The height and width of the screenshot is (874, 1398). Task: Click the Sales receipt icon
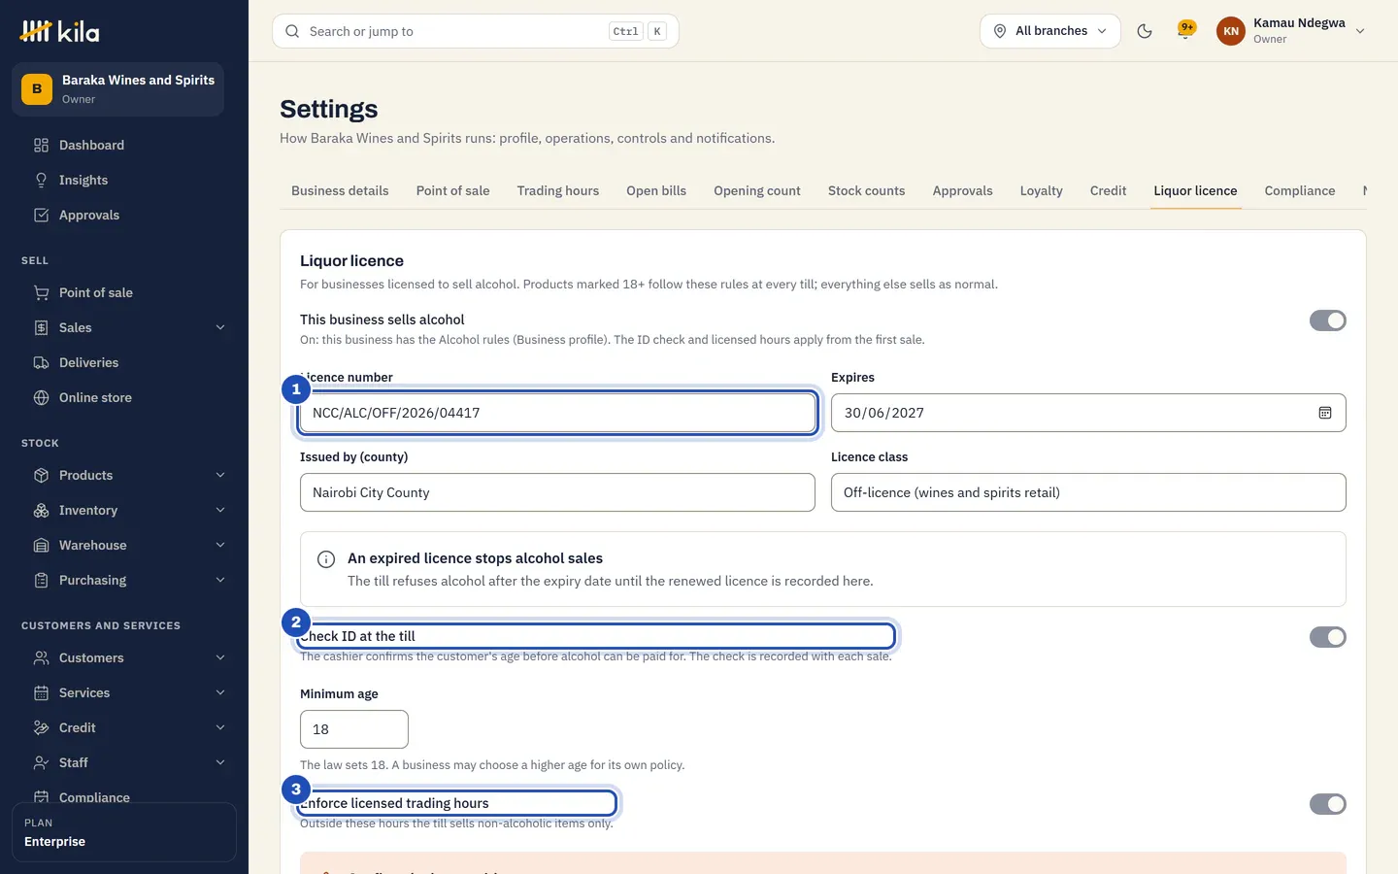(x=41, y=328)
